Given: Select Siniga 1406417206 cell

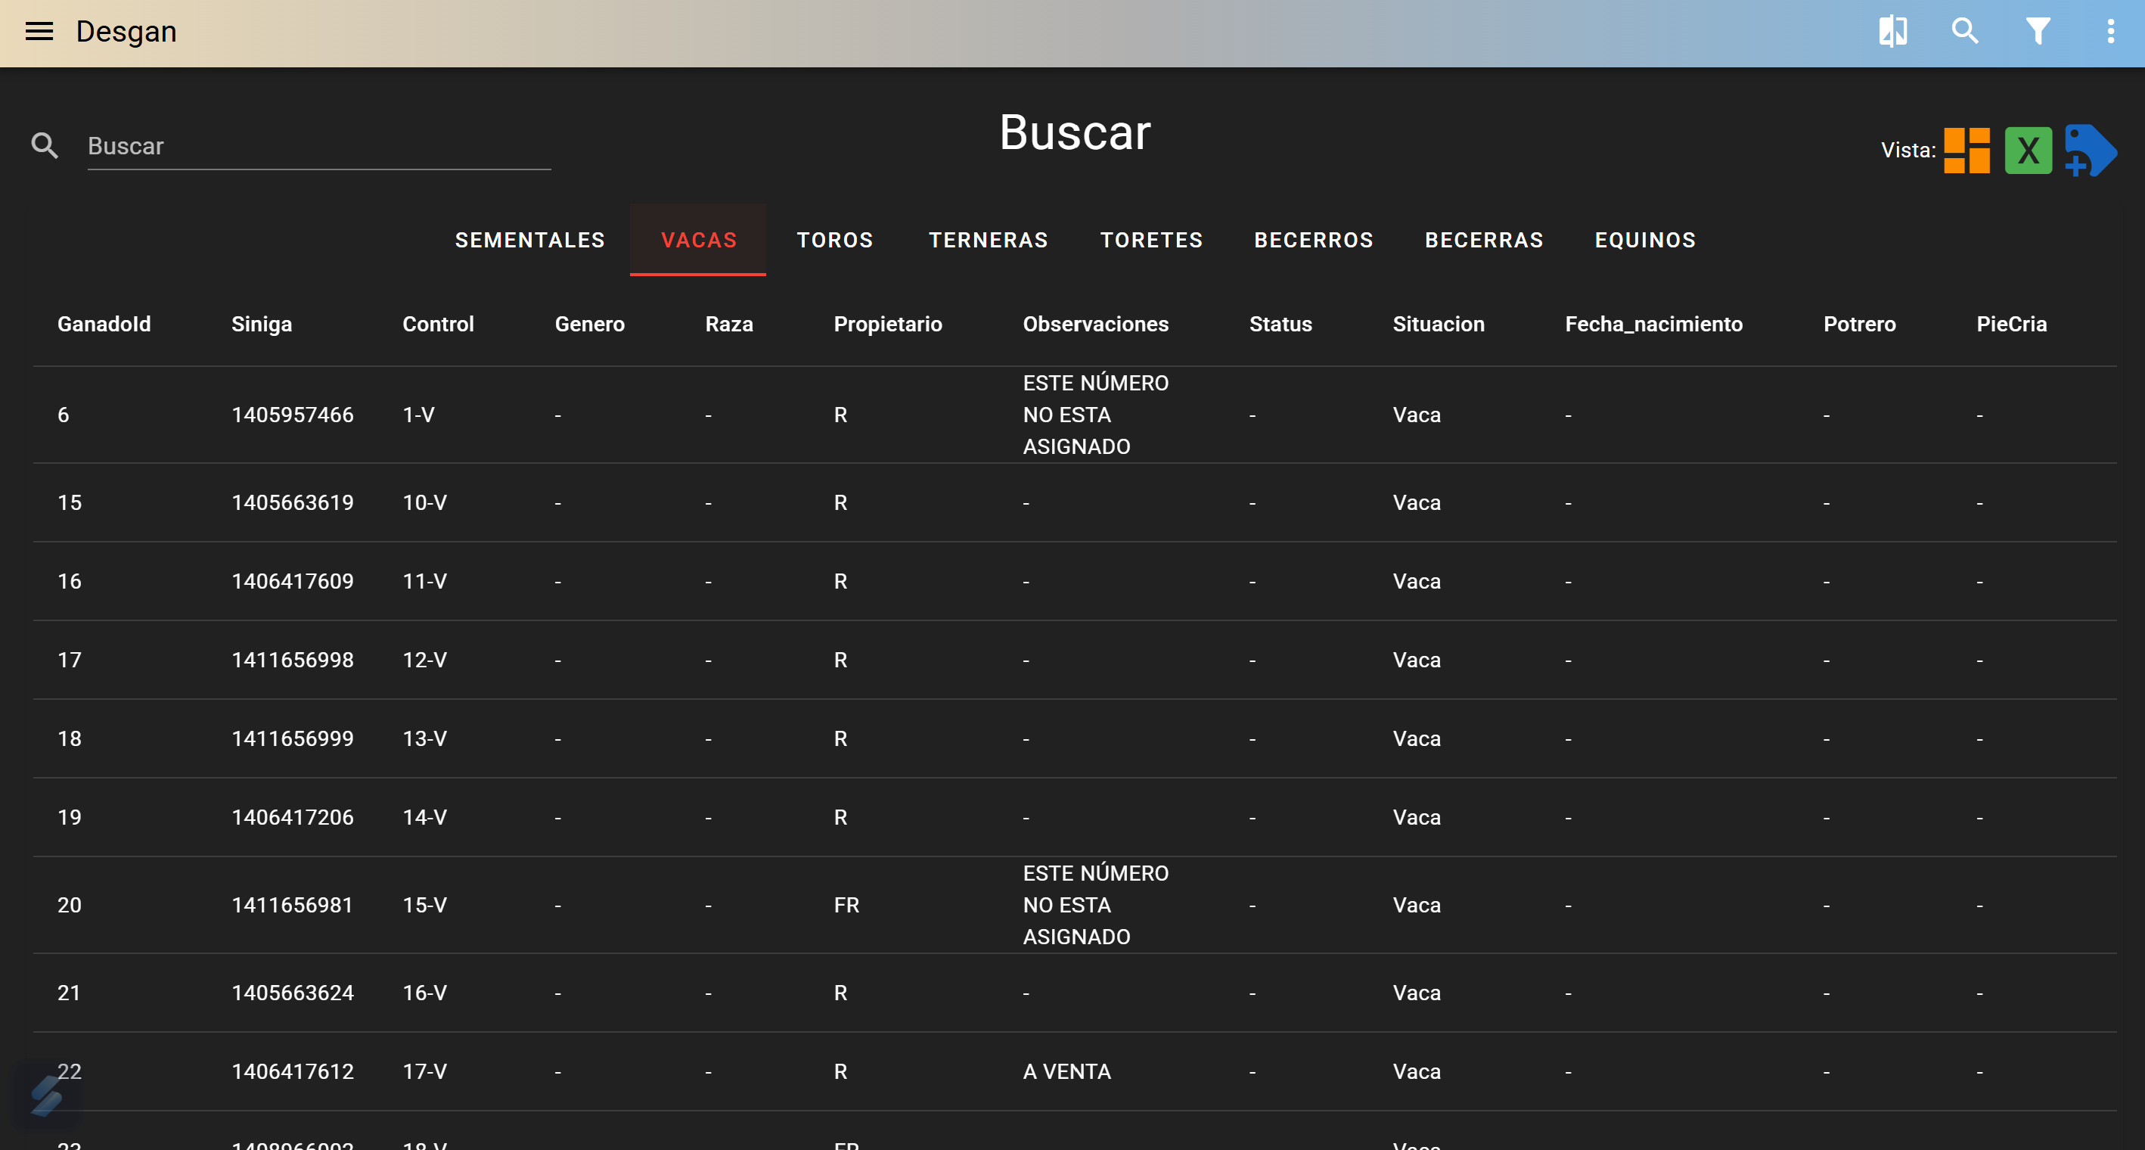Looking at the screenshot, I should (292, 817).
